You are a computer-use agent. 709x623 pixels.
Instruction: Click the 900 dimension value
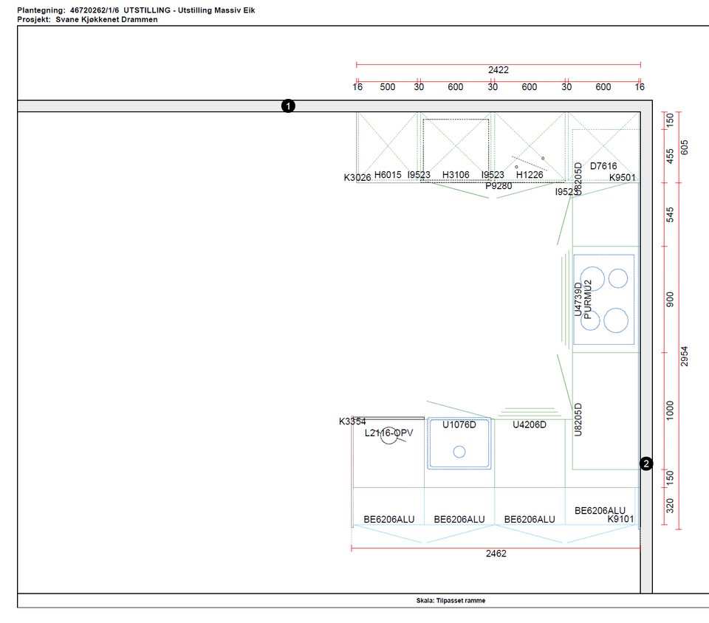[670, 300]
